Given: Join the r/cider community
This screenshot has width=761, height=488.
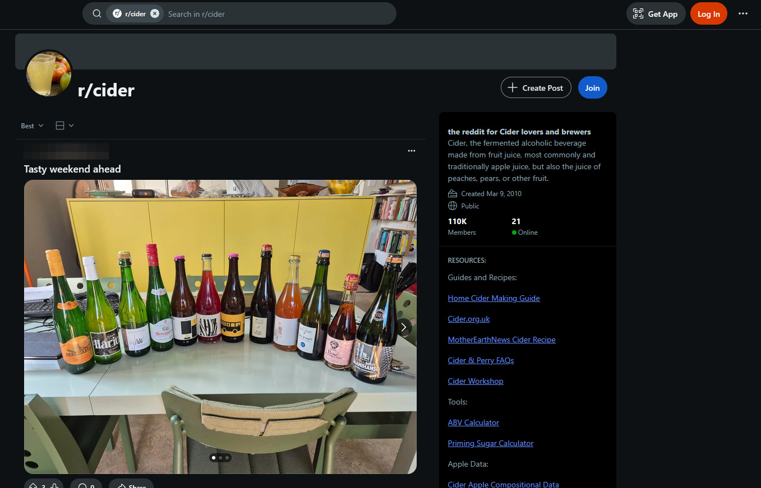Looking at the screenshot, I should pos(592,87).
